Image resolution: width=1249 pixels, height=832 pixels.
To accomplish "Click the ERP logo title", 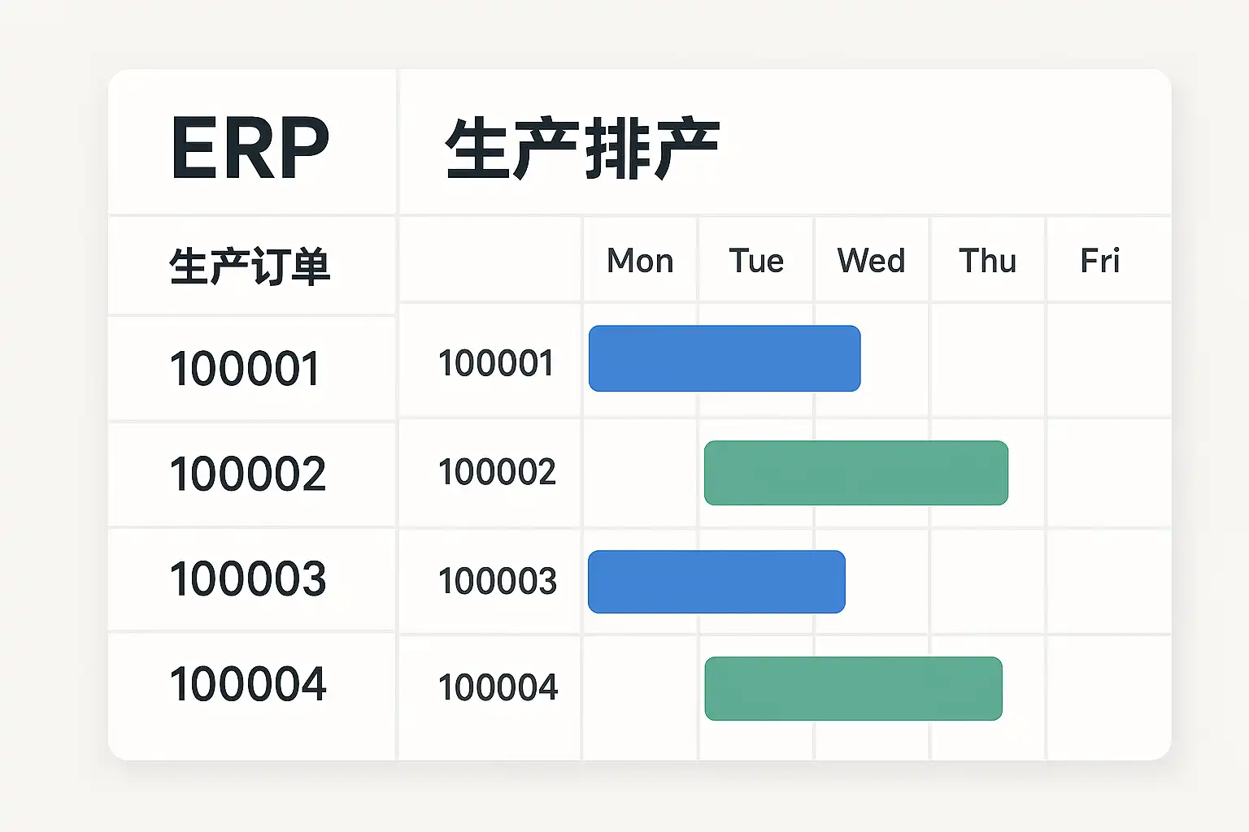I will (x=250, y=148).
